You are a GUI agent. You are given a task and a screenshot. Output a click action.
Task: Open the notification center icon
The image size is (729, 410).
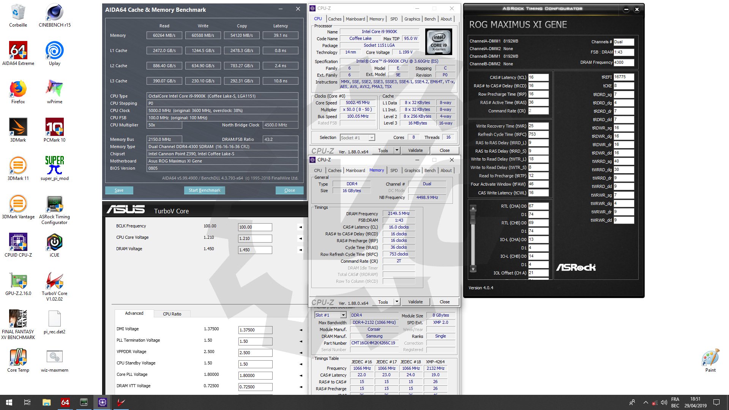(716, 402)
